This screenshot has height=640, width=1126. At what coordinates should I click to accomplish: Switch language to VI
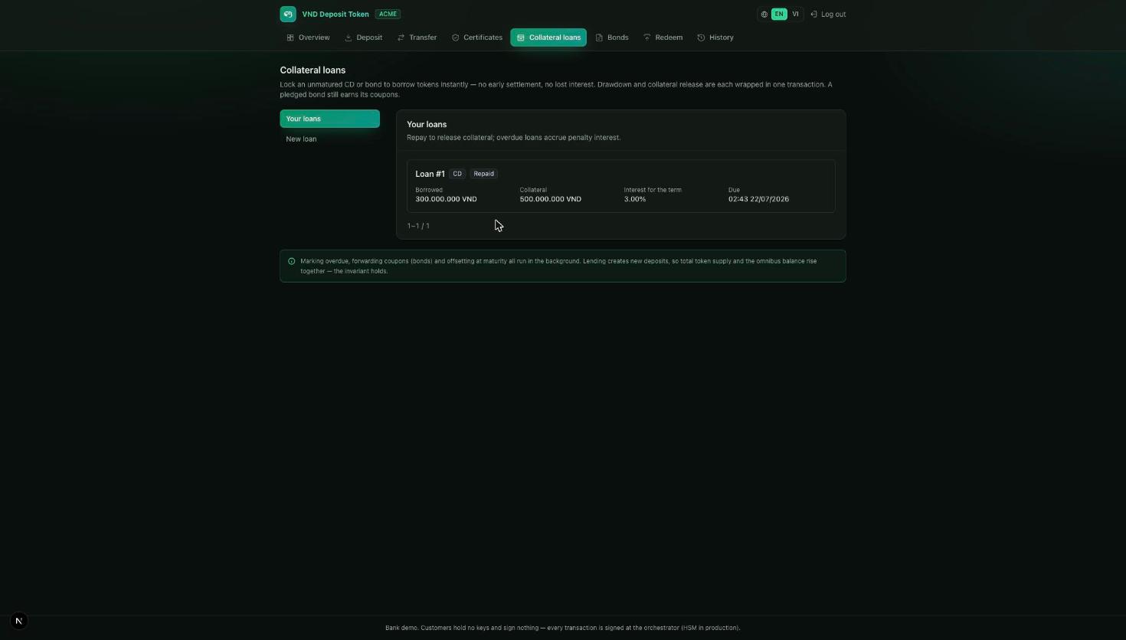(795, 14)
